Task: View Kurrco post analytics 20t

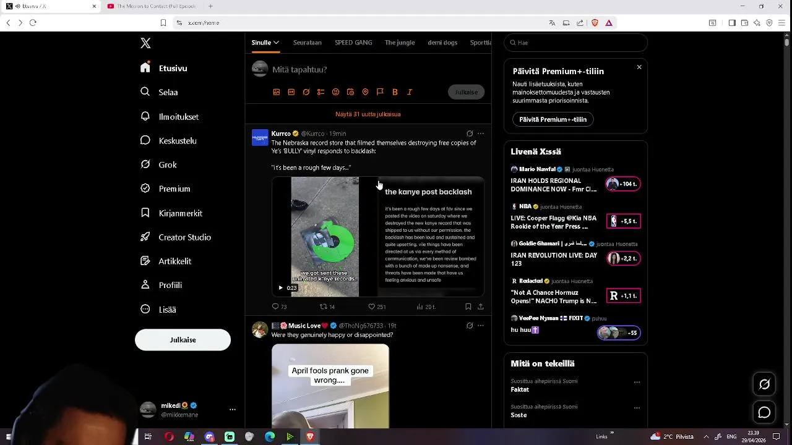Action: tap(426, 307)
